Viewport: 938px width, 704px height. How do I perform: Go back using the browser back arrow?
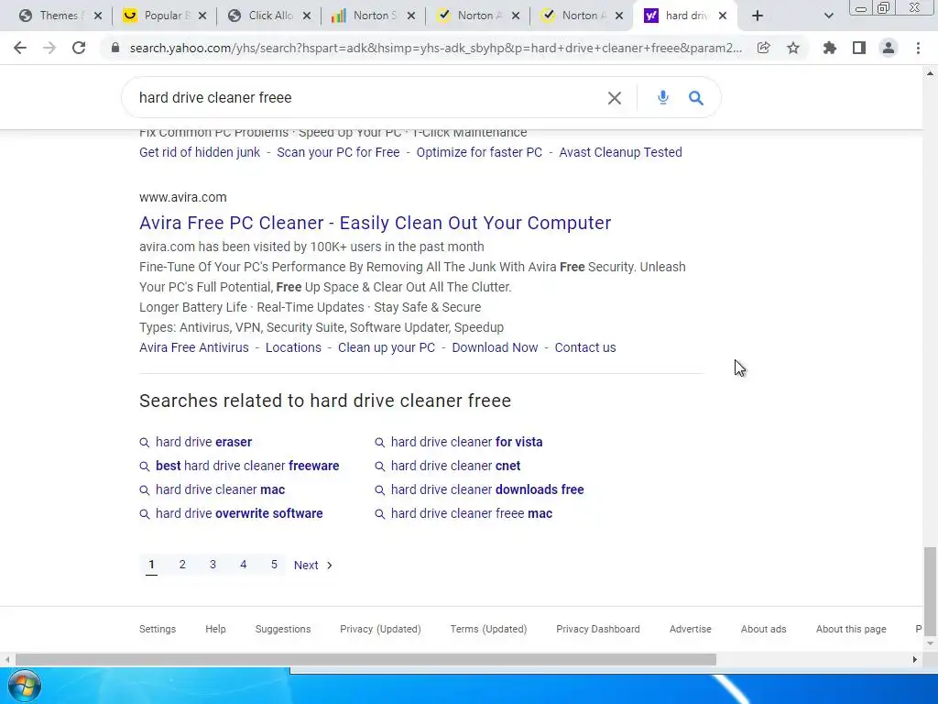[x=20, y=48]
